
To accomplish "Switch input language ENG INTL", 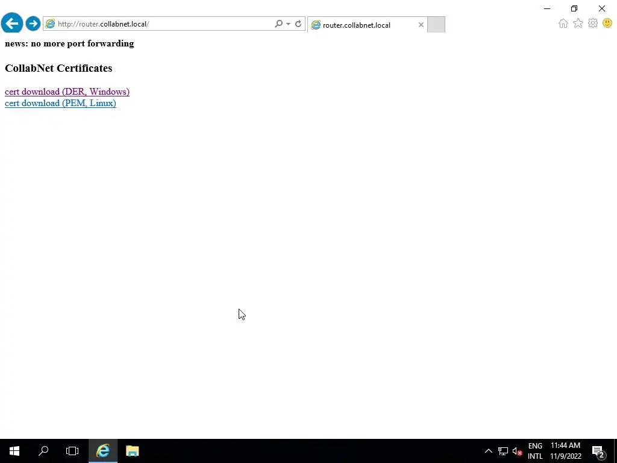I will (x=535, y=451).
